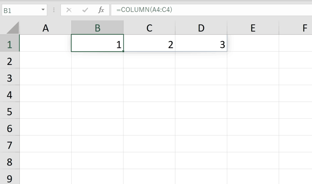
Task: Click cell C1 containing value 2
Action: click(x=149, y=43)
